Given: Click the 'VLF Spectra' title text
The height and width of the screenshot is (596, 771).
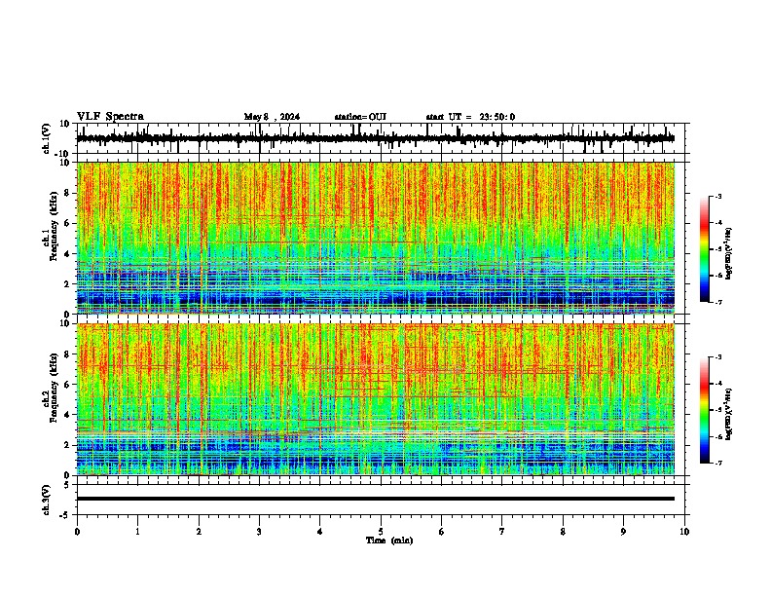Looking at the screenshot, I should (110, 117).
